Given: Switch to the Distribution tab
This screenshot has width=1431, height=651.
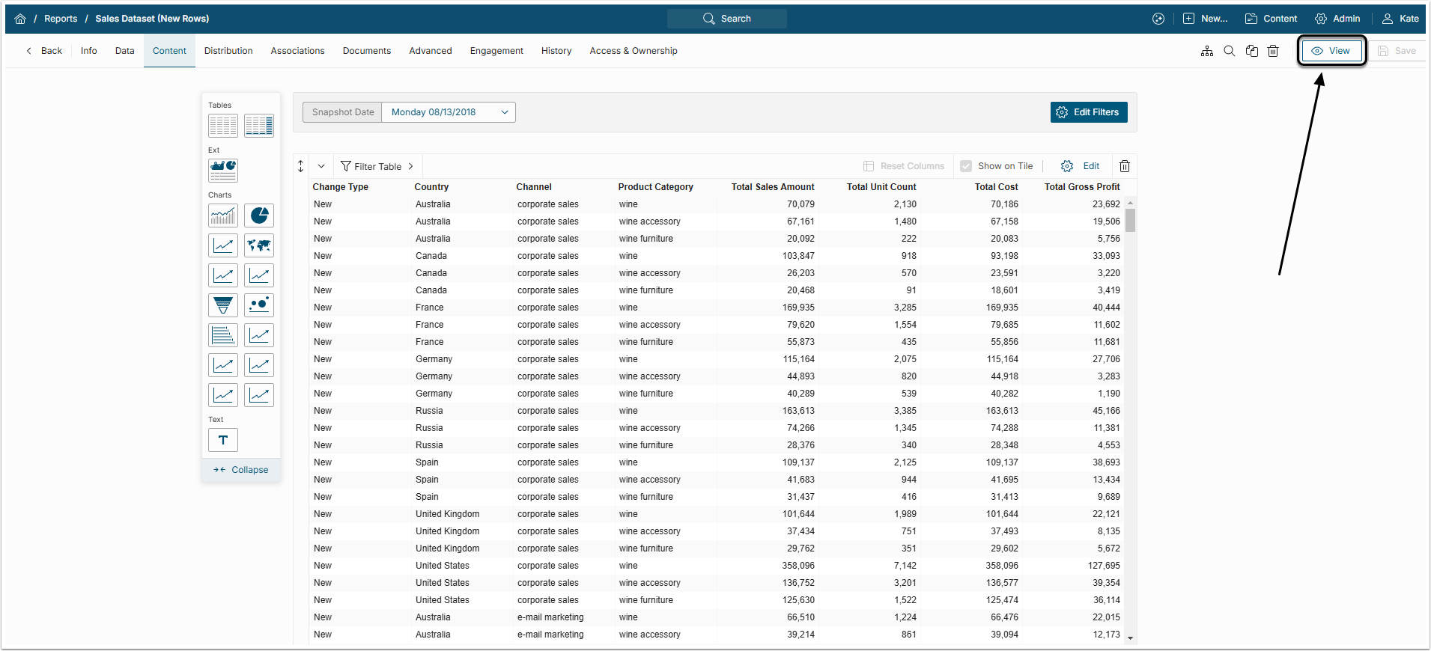Looking at the screenshot, I should click(228, 51).
